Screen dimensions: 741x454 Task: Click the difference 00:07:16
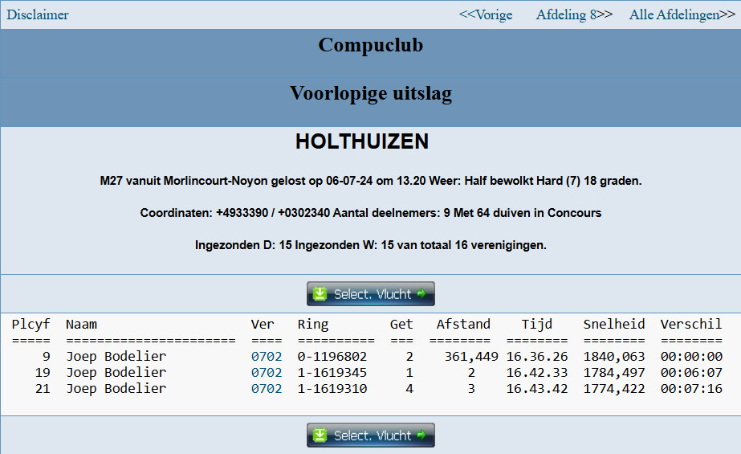pyautogui.click(x=691, y=389)
